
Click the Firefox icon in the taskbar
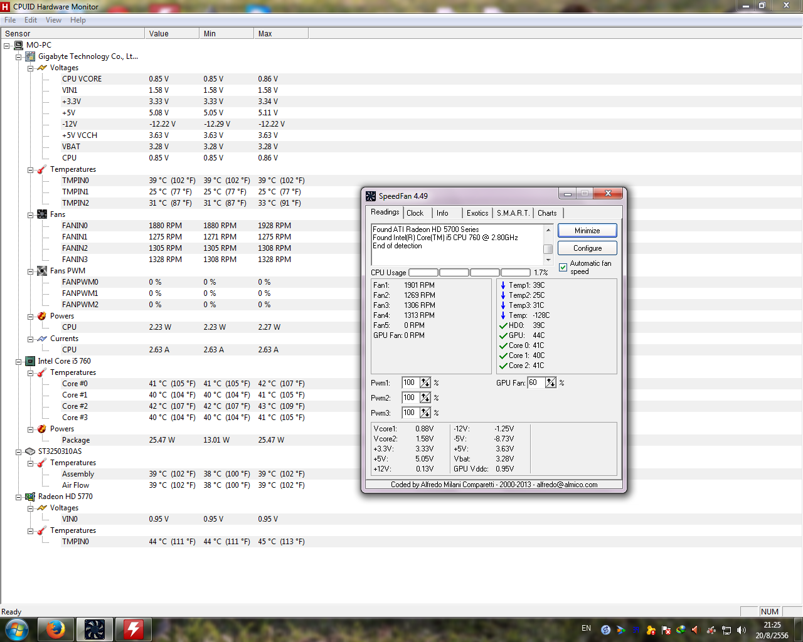coord(55,629)
